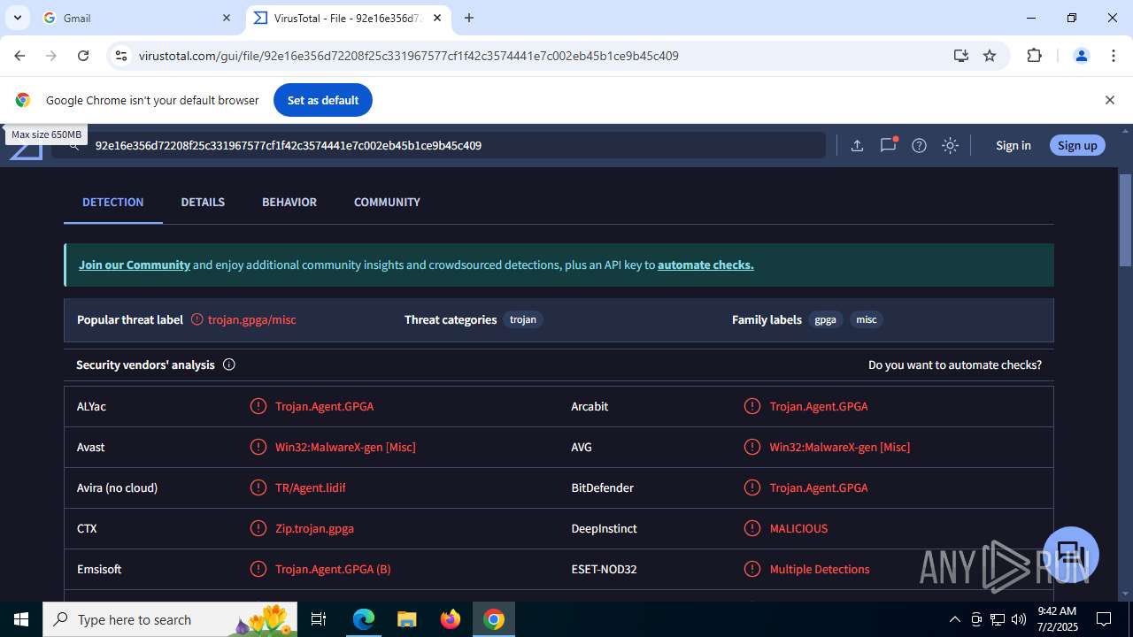Switch to the DETAILS tab

coord(203,202)
